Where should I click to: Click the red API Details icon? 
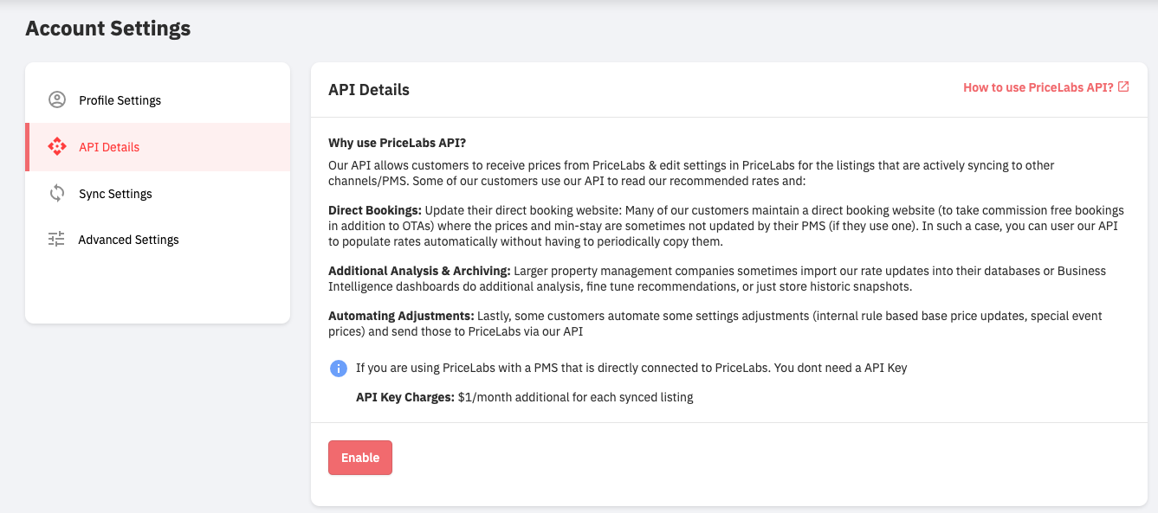[x=57, y=146]
